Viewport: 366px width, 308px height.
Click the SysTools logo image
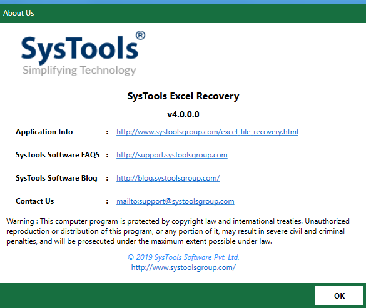[x=83, y=53]
